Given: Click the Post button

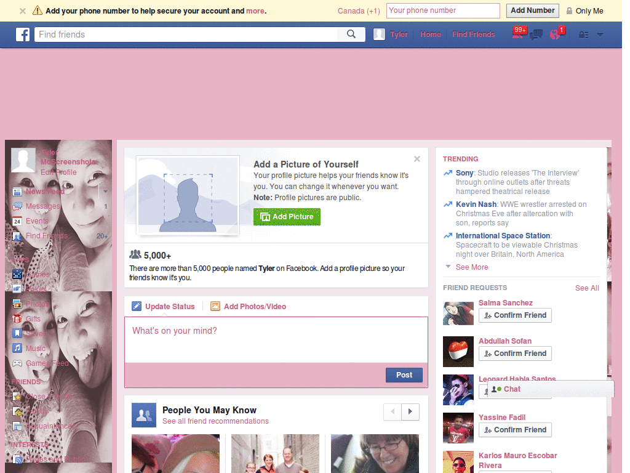Looking at the screenshot, I should click(404, 375).
